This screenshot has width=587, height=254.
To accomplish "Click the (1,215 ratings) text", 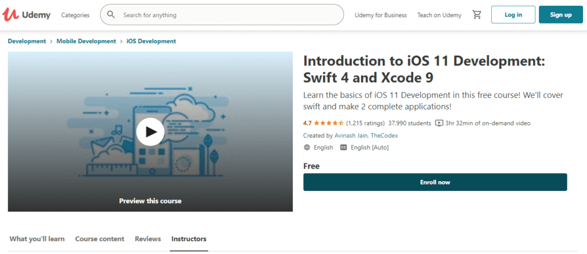I will click(365, 123).
